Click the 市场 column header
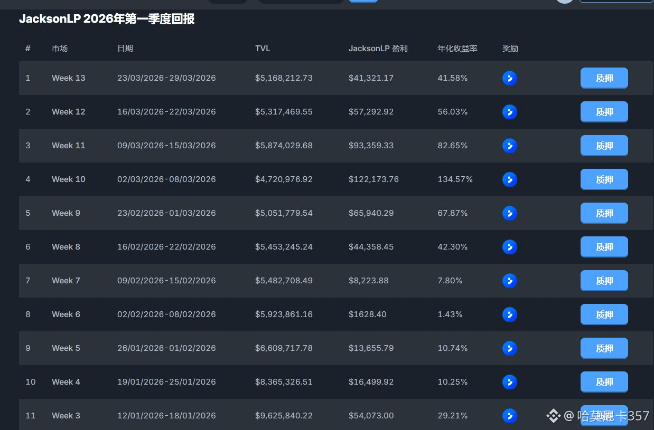 [60, 49]
